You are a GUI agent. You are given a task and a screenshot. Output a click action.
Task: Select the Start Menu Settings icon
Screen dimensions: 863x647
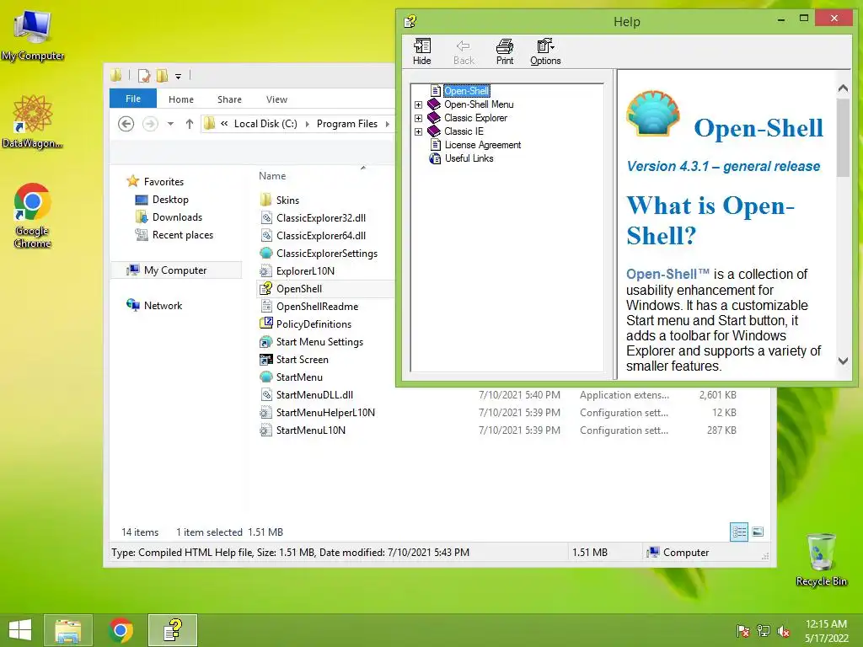coord(265,342)
